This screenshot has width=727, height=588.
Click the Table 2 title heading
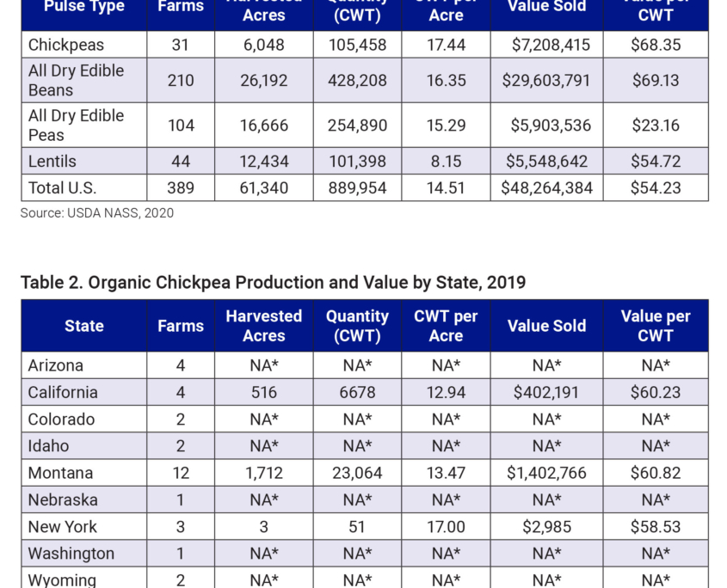pyautogui.click(x=273, y=283)
